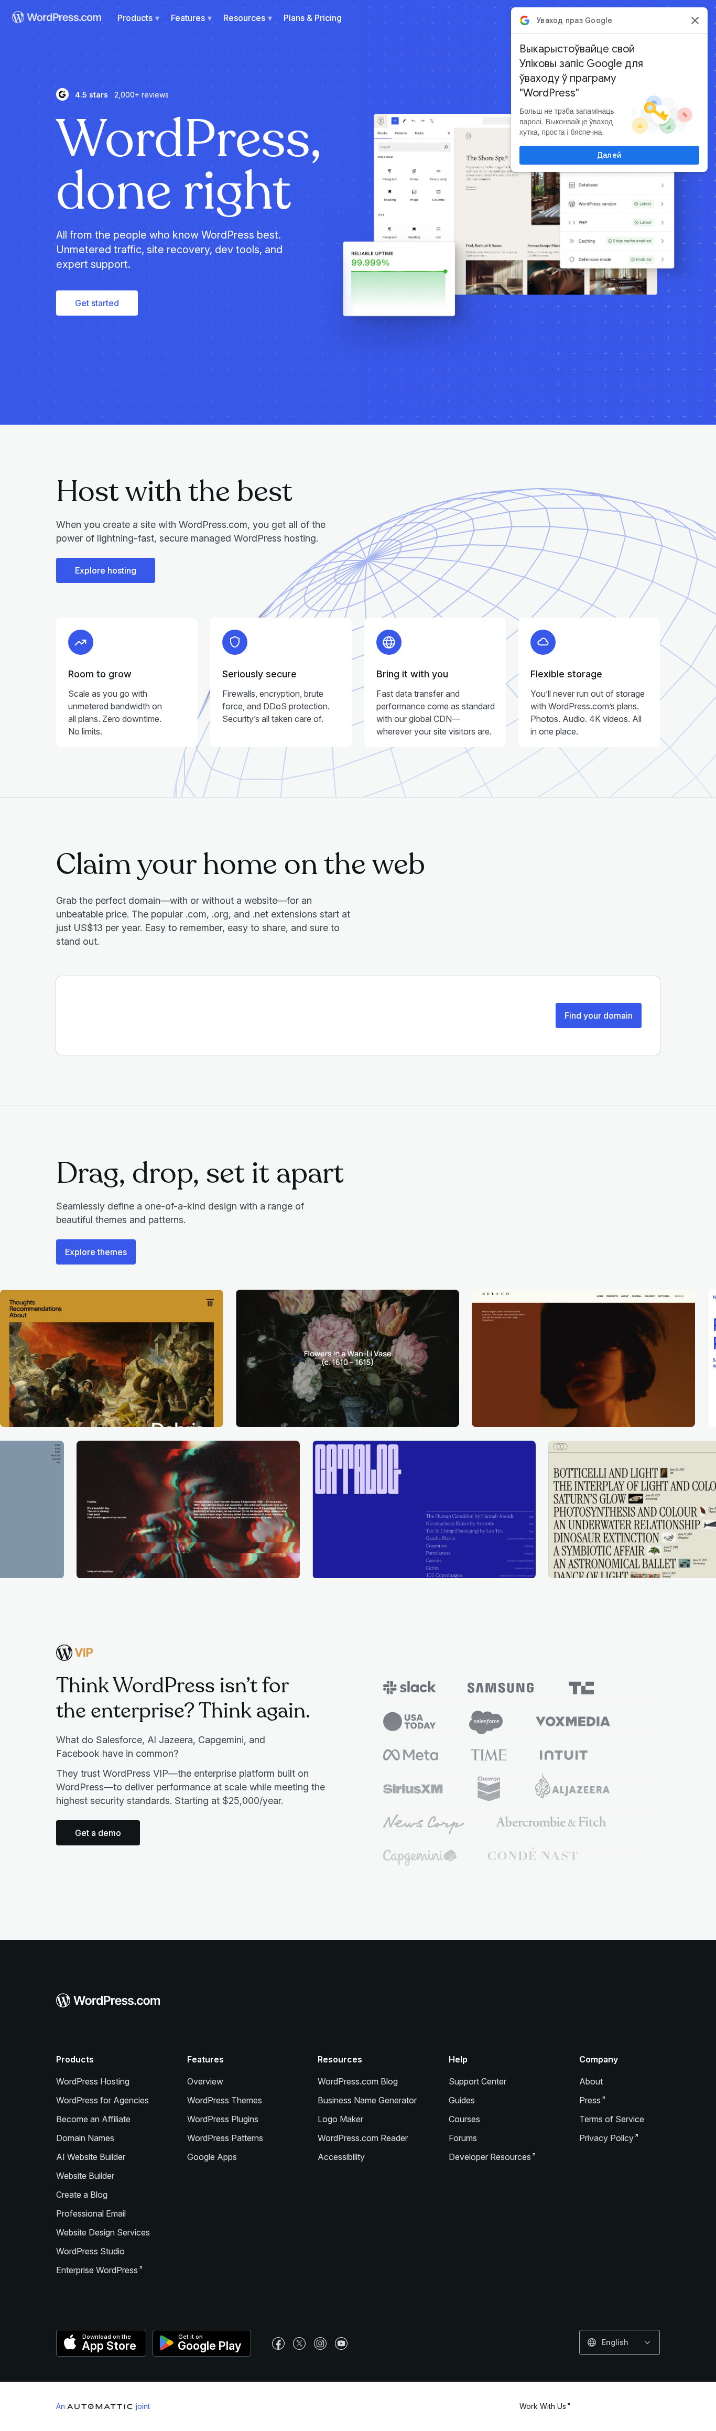Image resolution: width=716 pixels, height=2431 pixels.
Task: Expand the Products menu in header
Action: (138, 18)
